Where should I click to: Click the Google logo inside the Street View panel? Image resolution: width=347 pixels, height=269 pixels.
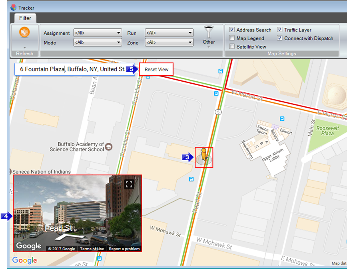click(28, 245)
